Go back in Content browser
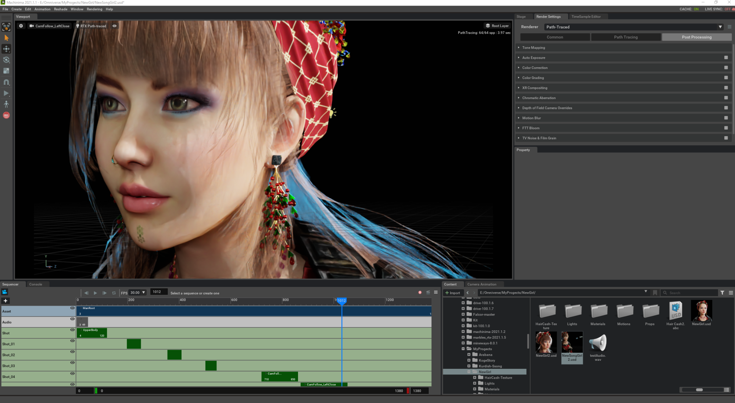Viewport: 735px width, 403px height. point(467,293)
